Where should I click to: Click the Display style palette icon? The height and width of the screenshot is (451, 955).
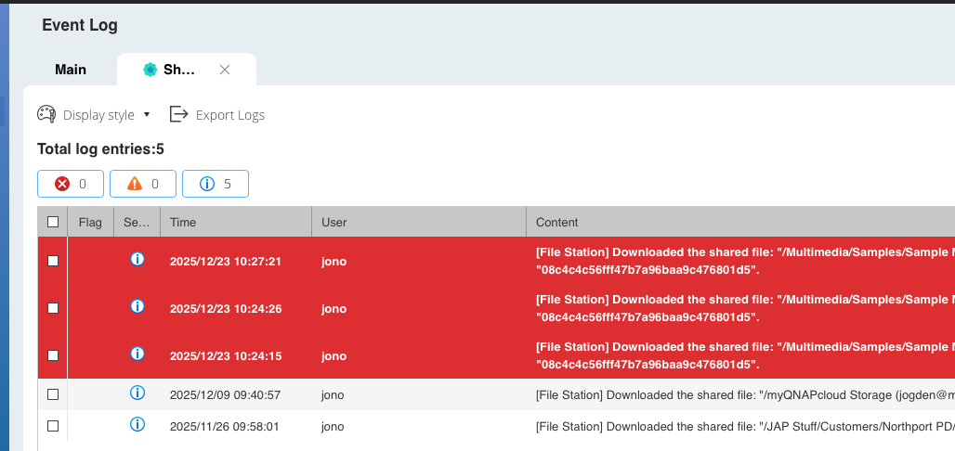(46, 115)
